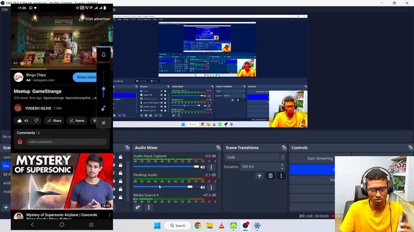Viewport: 414px width, 232px height.
Task: Click Visit advertiser on the phone ad
Action: point(98,19)
